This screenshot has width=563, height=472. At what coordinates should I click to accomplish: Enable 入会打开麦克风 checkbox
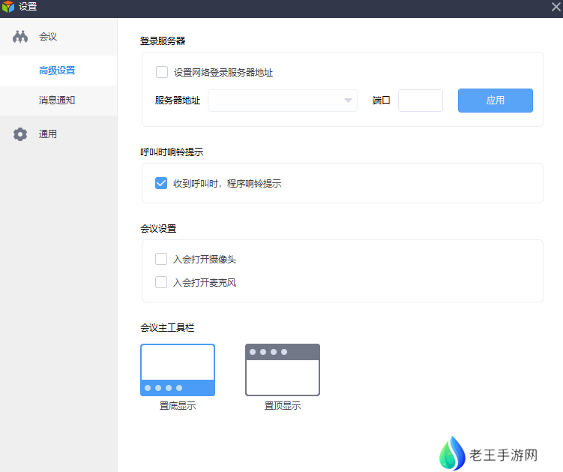(161, 282)
